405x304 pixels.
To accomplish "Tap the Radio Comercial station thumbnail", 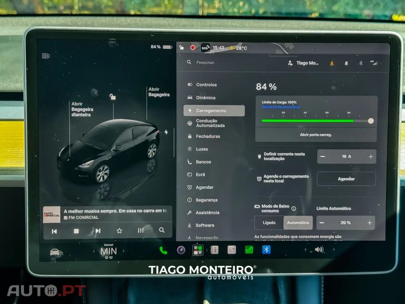I will 52,214.
